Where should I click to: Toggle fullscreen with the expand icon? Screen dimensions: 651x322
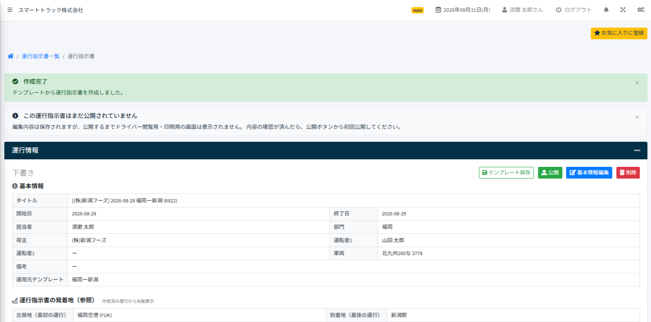623,10
